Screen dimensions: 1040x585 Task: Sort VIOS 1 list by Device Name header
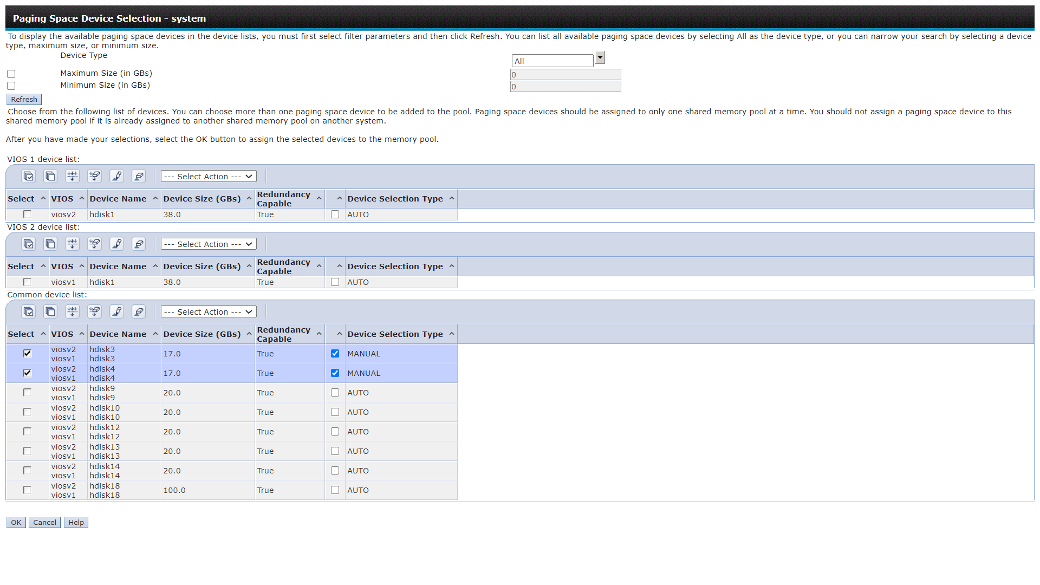pyautogui.click(x=118, y=199)
